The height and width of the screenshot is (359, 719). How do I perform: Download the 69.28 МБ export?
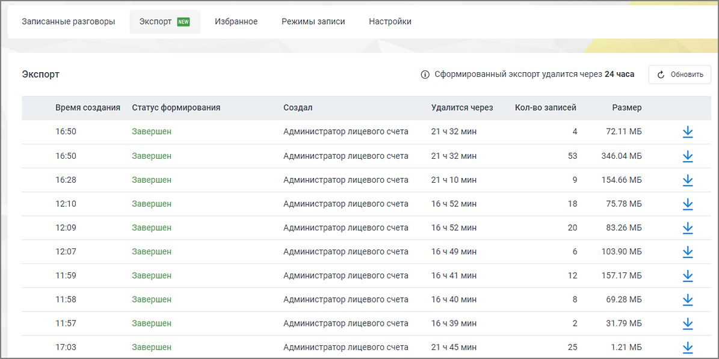[687, 299]
